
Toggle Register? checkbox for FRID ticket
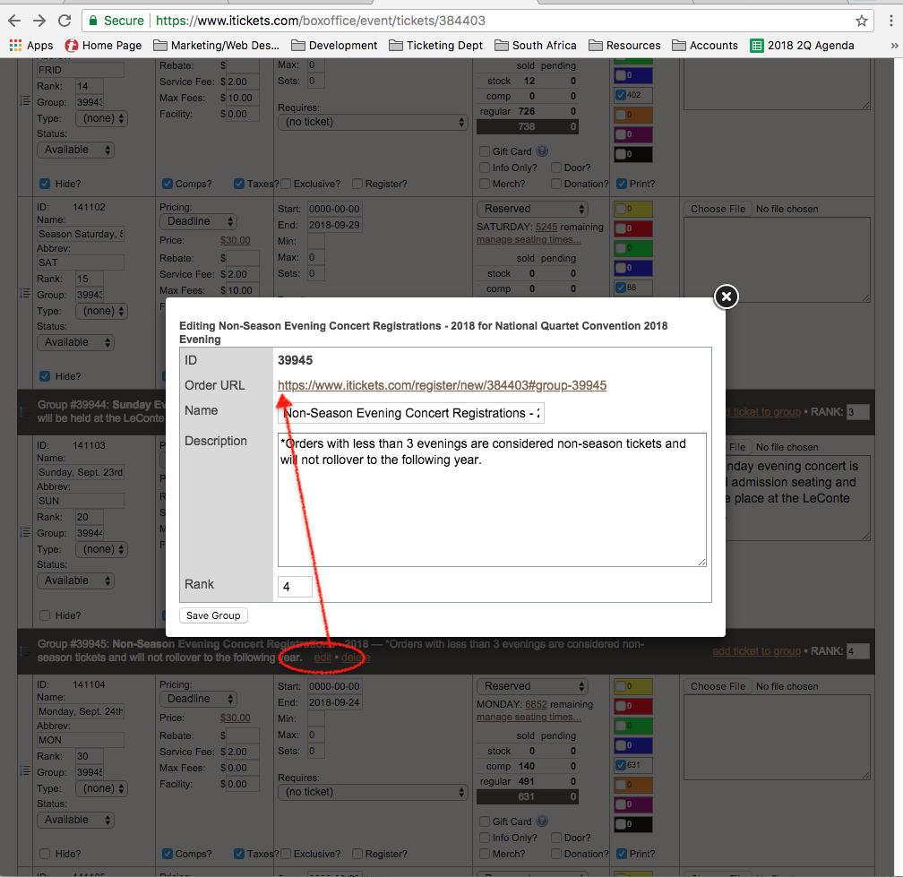(x=357, y=184)
